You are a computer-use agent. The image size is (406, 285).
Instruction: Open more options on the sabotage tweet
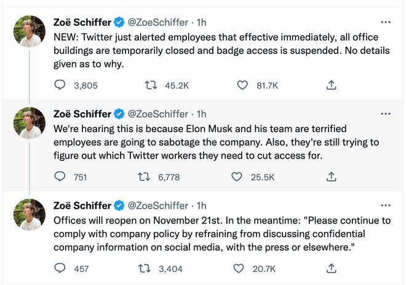[386, 114]
